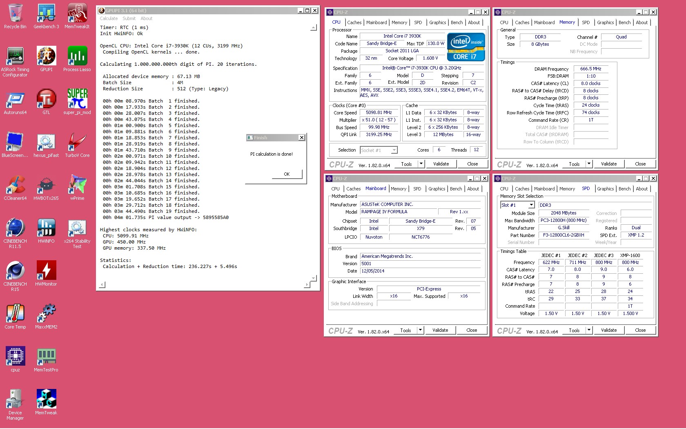
Task: Click the Core Speed value field 5098.81 MHz
Action: 379,113
